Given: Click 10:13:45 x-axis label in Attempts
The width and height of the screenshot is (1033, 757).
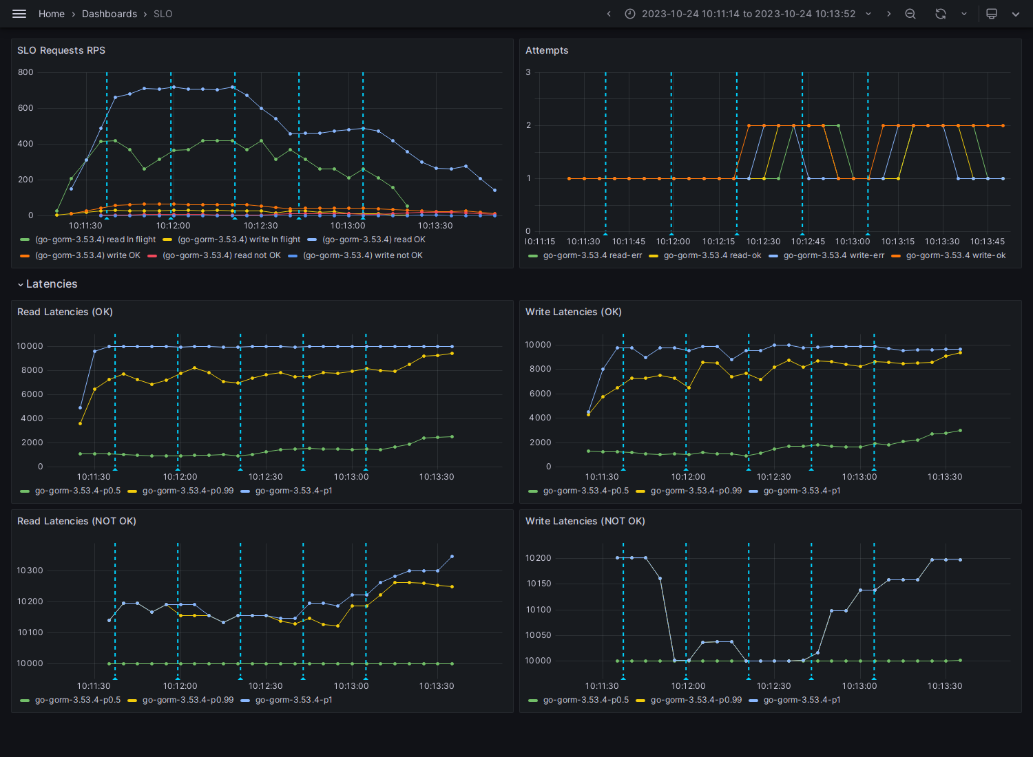Looking at the screenshot, I should click(x=988, y=242).
